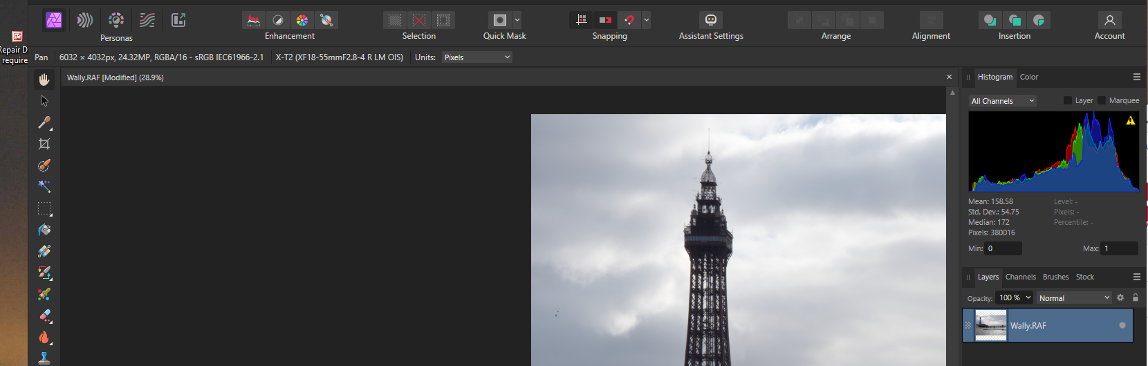1148x366 pixels.
Task: Select the Flood Select (magic wand) tool
Action: click(x=44, y=187)
